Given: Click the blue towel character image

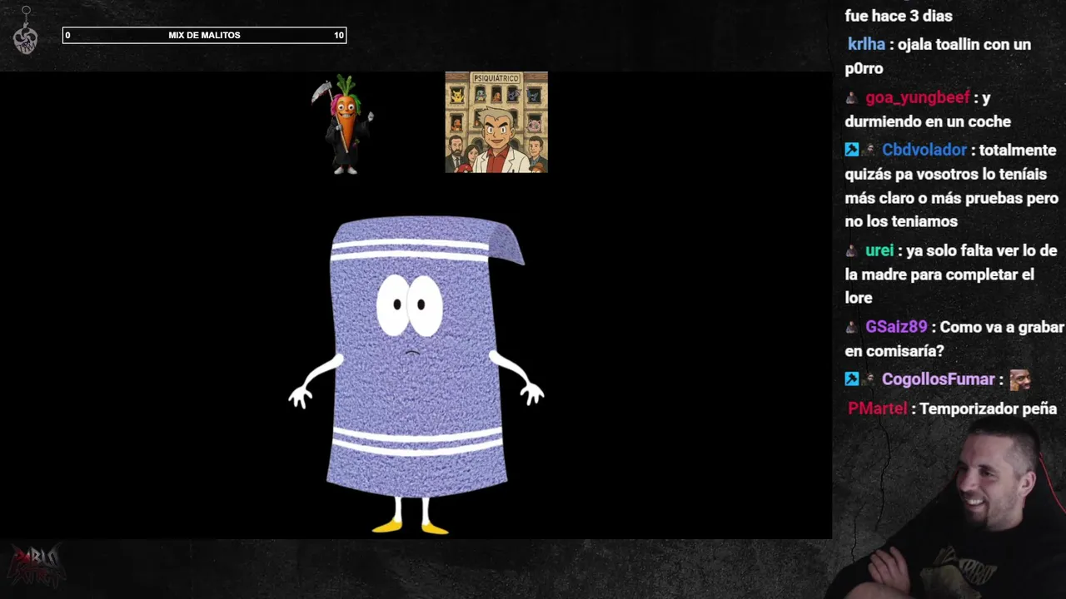Looking at the screenshot, I should coord(416,374).
